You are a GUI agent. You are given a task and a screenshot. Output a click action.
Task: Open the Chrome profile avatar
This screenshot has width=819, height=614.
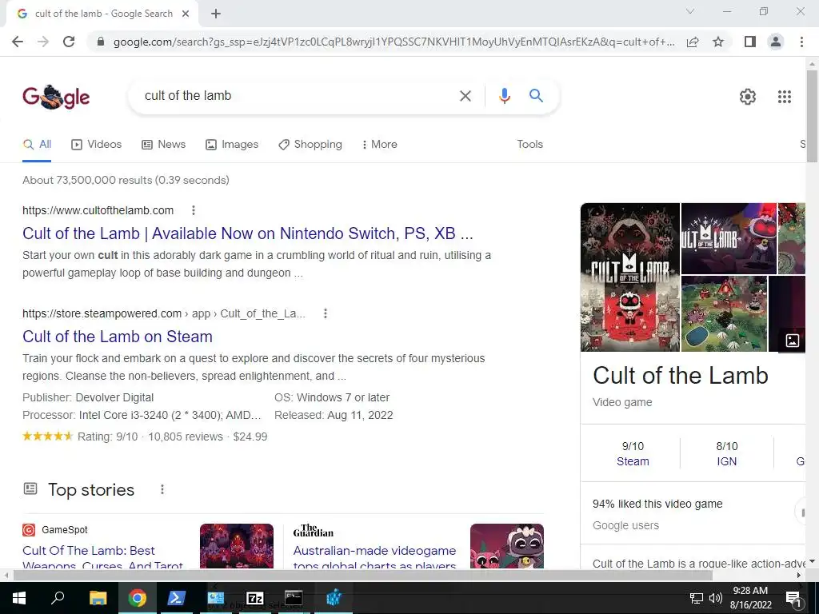[x=776, y=42]
